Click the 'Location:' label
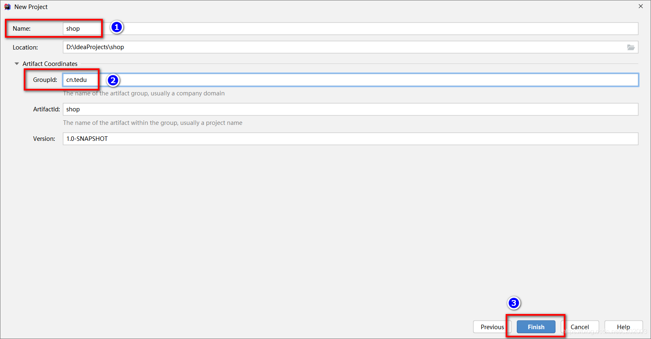The width and height of the screenshot is (651, 339). pyautogui.click(x=25, y=47)
